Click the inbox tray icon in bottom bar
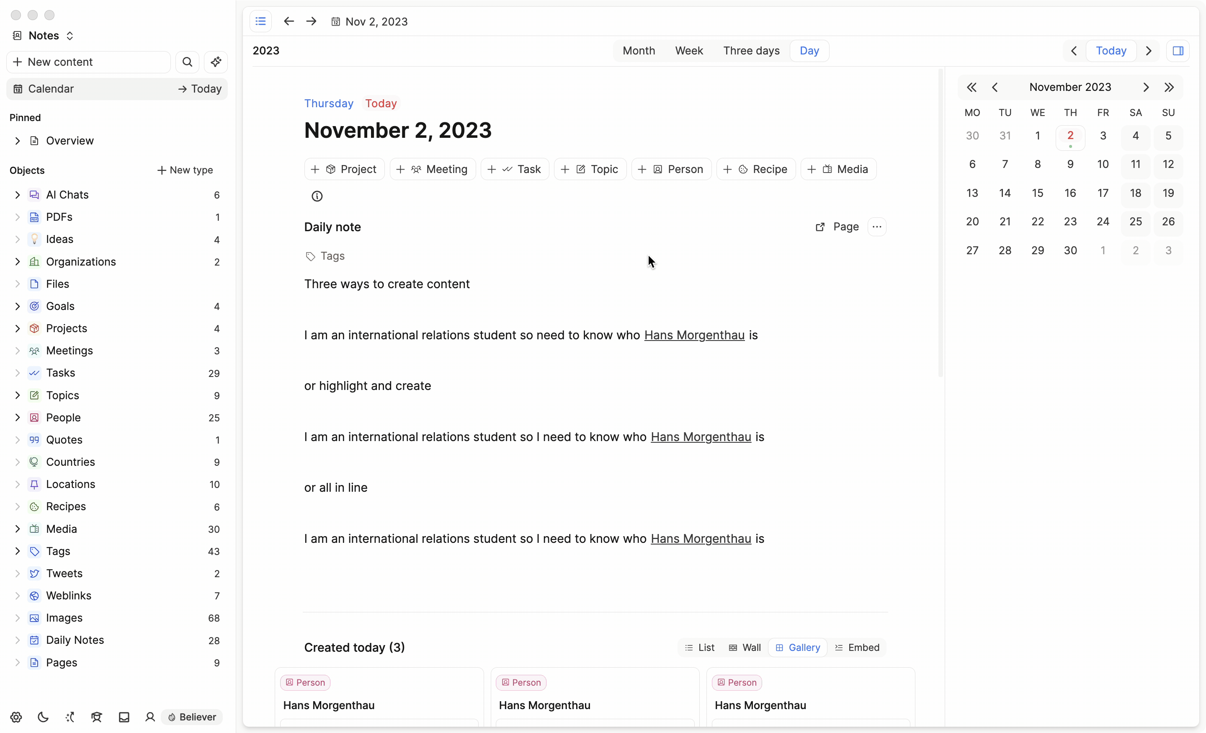This screenshot has height=733, width=1206. click(124, 717)
